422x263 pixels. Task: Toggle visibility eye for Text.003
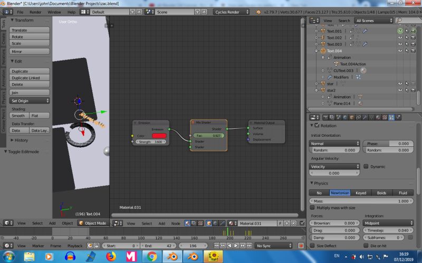point(400,44)
